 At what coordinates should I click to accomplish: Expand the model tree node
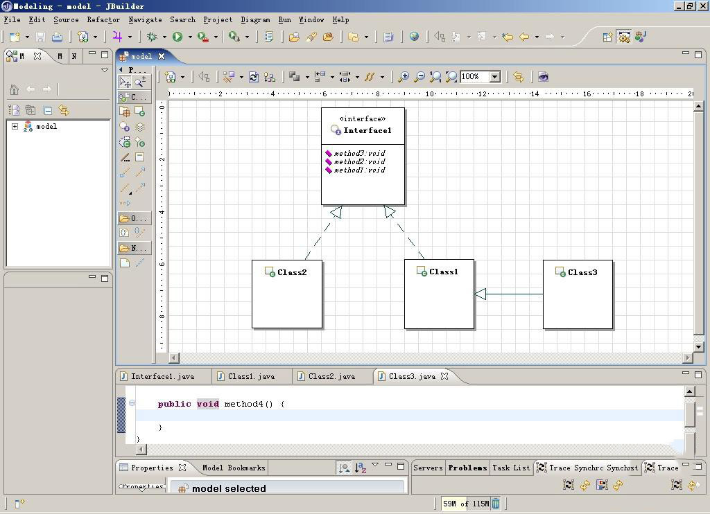pos(15,127)
